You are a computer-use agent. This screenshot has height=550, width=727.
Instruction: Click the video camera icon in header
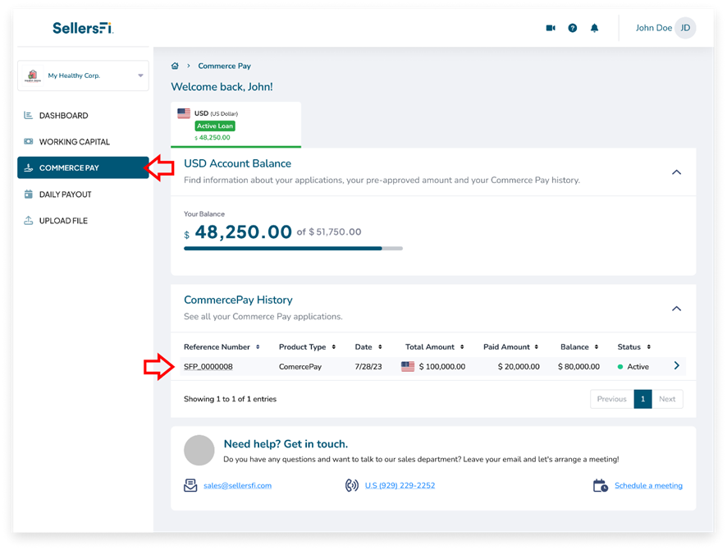tap(551, 28)
